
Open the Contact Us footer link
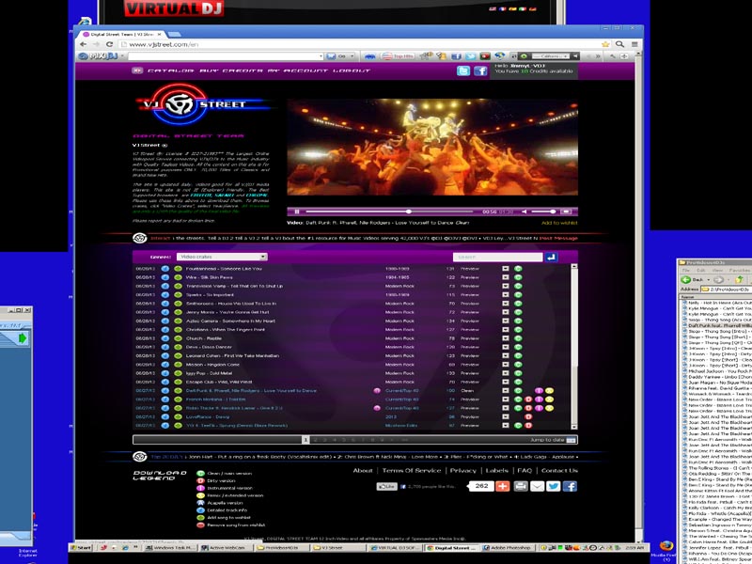559,471
